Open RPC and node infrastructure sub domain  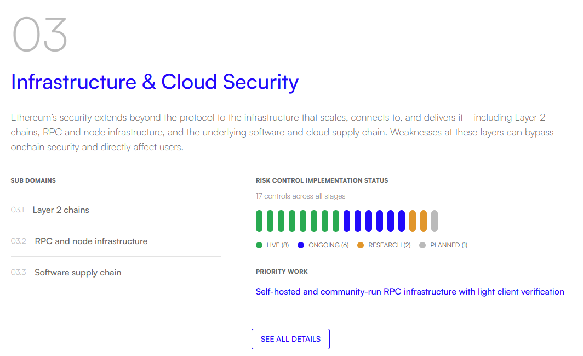pos(91,241)
